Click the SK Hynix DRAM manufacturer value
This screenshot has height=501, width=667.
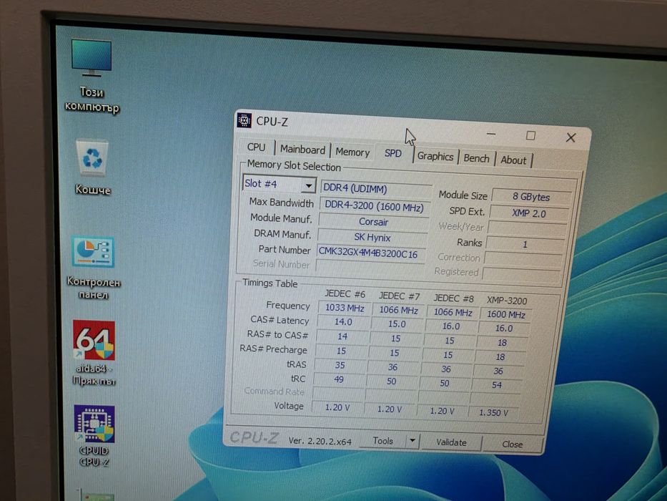point(372,238)
